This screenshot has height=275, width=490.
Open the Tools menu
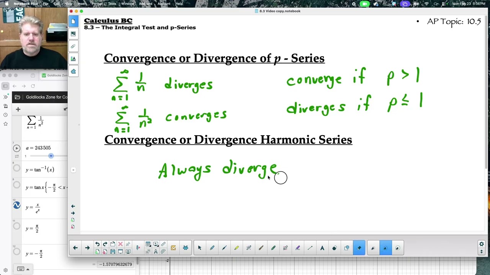point(112,3)
